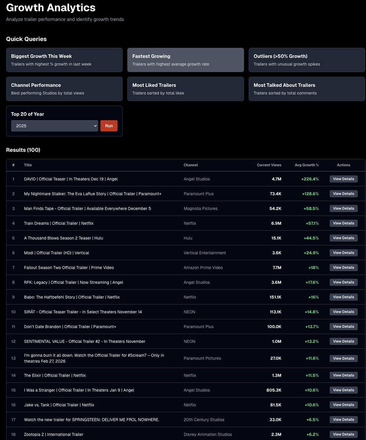View Details for A Thousand Blows teaser
Image resolution: width=366 pixels, height=440 pixels.
344,238
